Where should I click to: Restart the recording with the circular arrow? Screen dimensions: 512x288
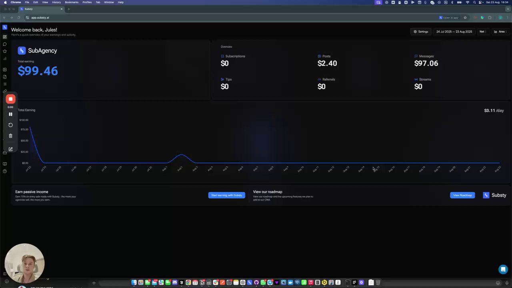(x=11, y=125)
